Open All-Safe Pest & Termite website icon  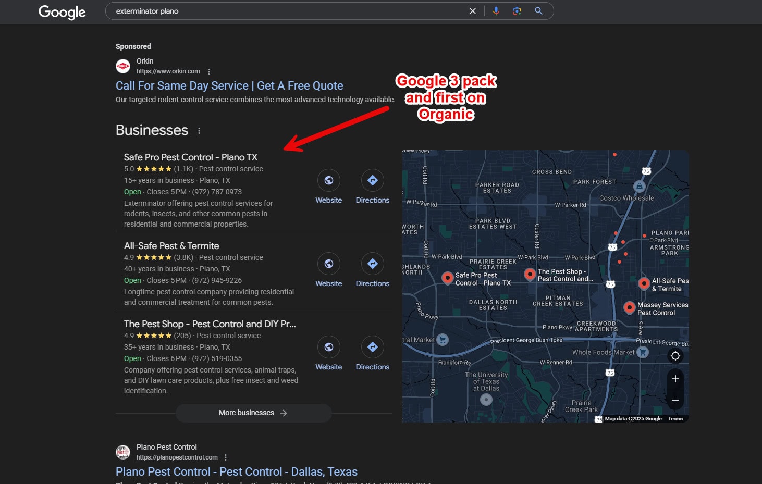(329, 264)
